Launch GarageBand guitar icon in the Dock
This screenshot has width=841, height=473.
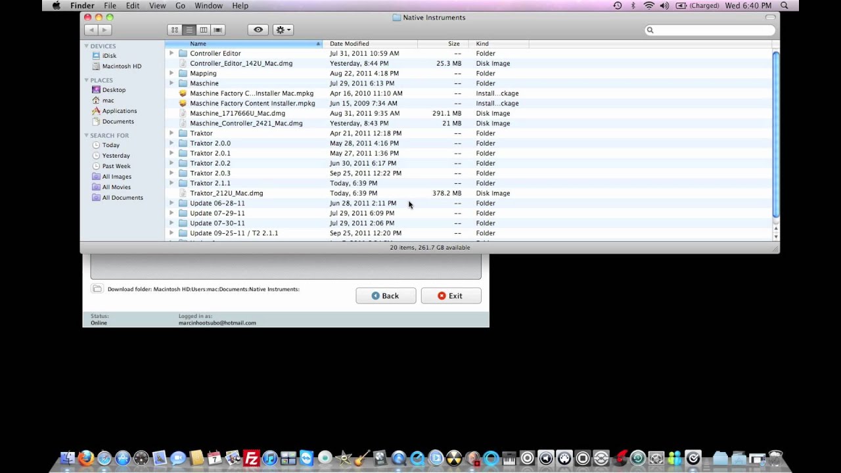[361, 458]
